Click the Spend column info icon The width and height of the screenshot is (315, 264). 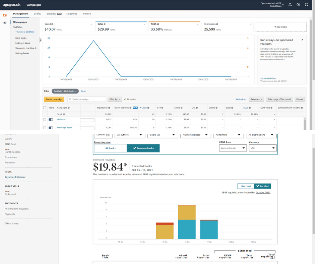coord(182,108)
